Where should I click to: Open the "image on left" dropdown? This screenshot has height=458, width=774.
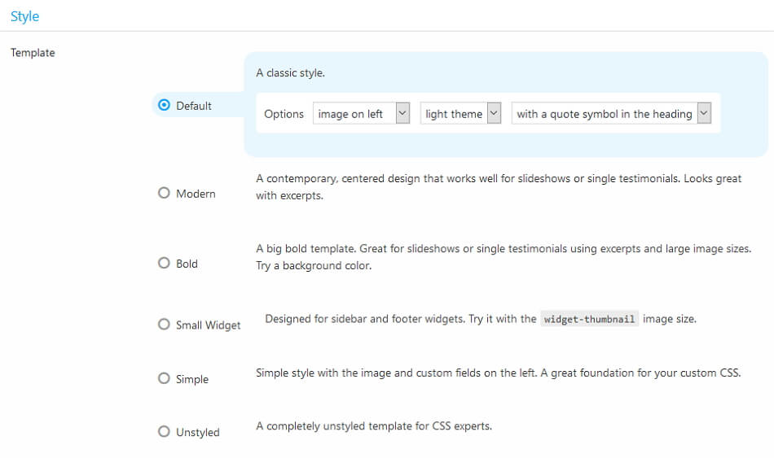pos(361,114)
